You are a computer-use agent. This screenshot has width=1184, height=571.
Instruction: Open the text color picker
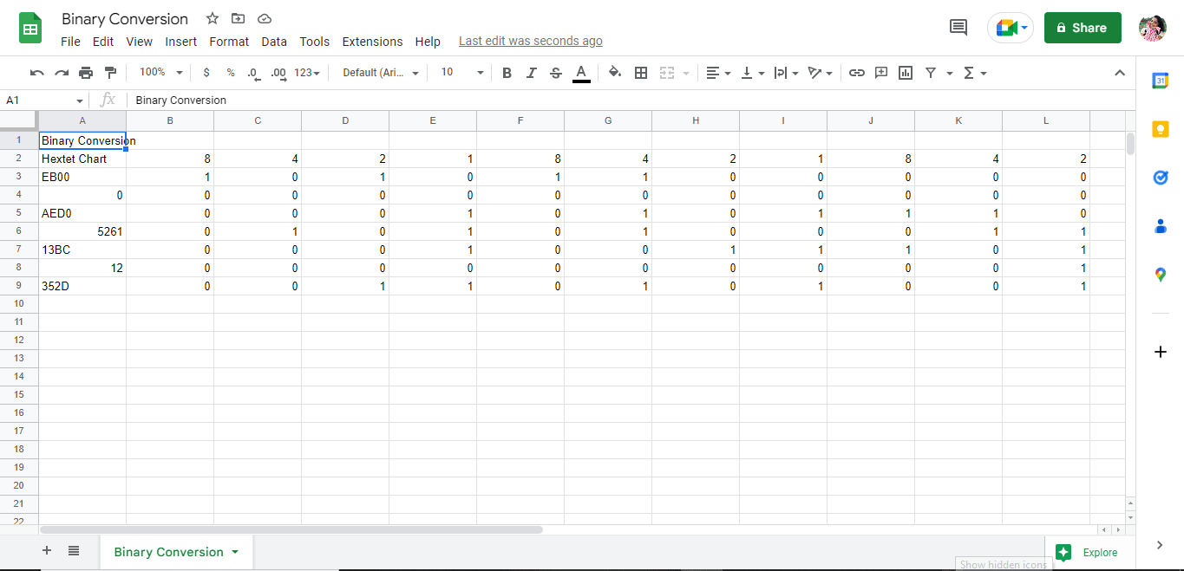pos(581,73)
